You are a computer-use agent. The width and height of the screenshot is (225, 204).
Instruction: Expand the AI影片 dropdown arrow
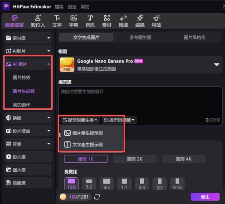tap(49, 51)
